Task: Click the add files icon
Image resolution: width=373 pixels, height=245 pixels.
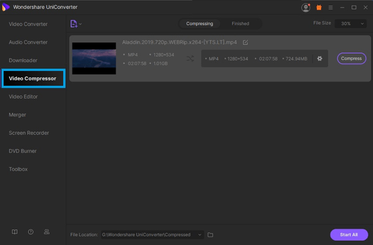Action: pyautogui.click(x=74, y=24)
